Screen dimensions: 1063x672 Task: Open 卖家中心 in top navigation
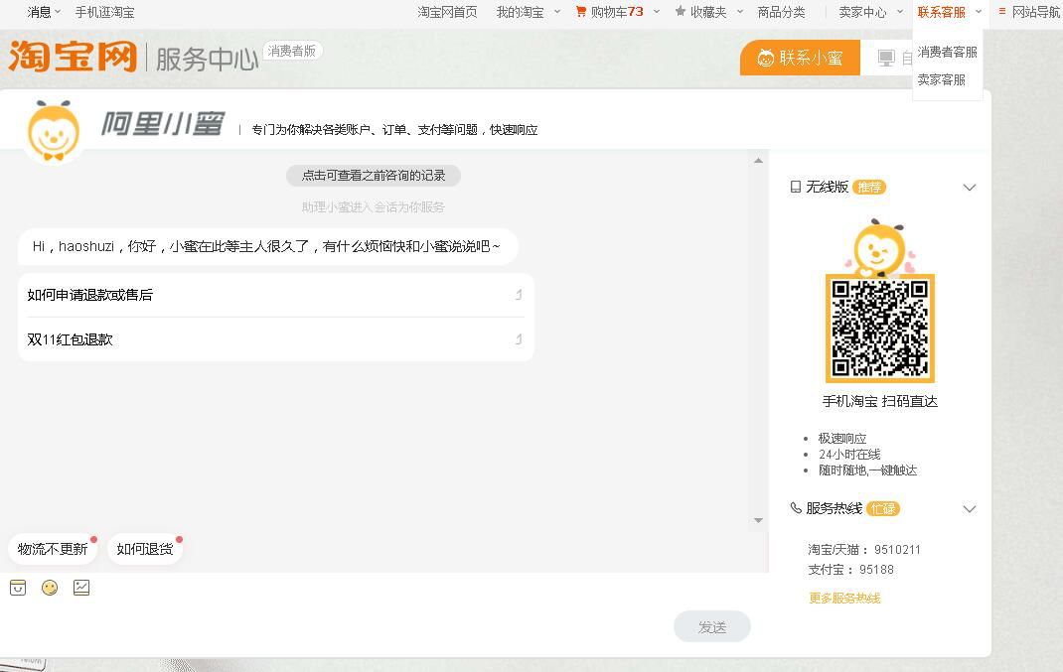(x=862, y=12)
